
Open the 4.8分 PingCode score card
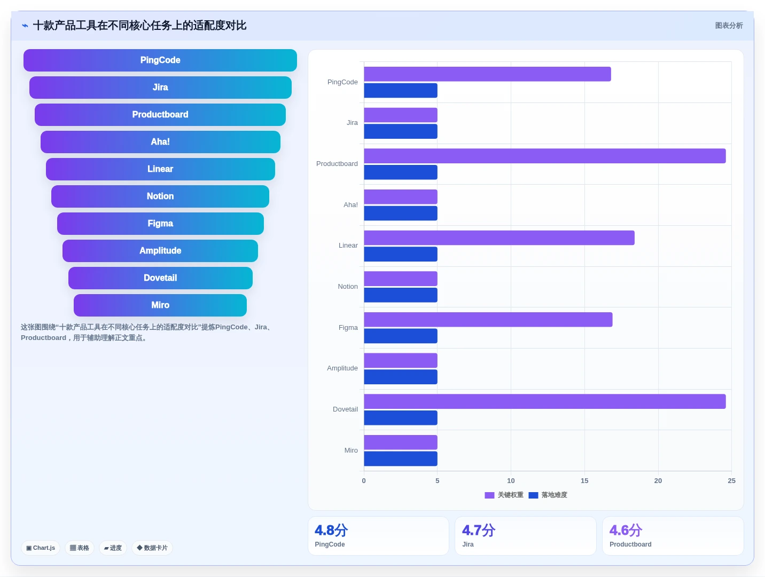(x=378, y=536)
